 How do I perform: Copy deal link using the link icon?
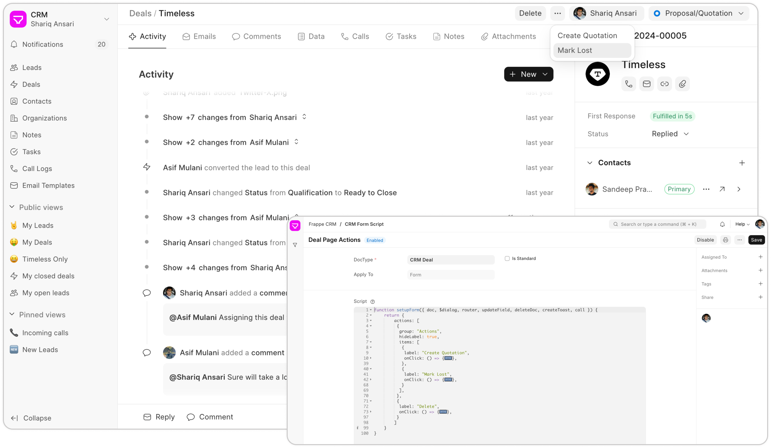[x=664, y=84]
